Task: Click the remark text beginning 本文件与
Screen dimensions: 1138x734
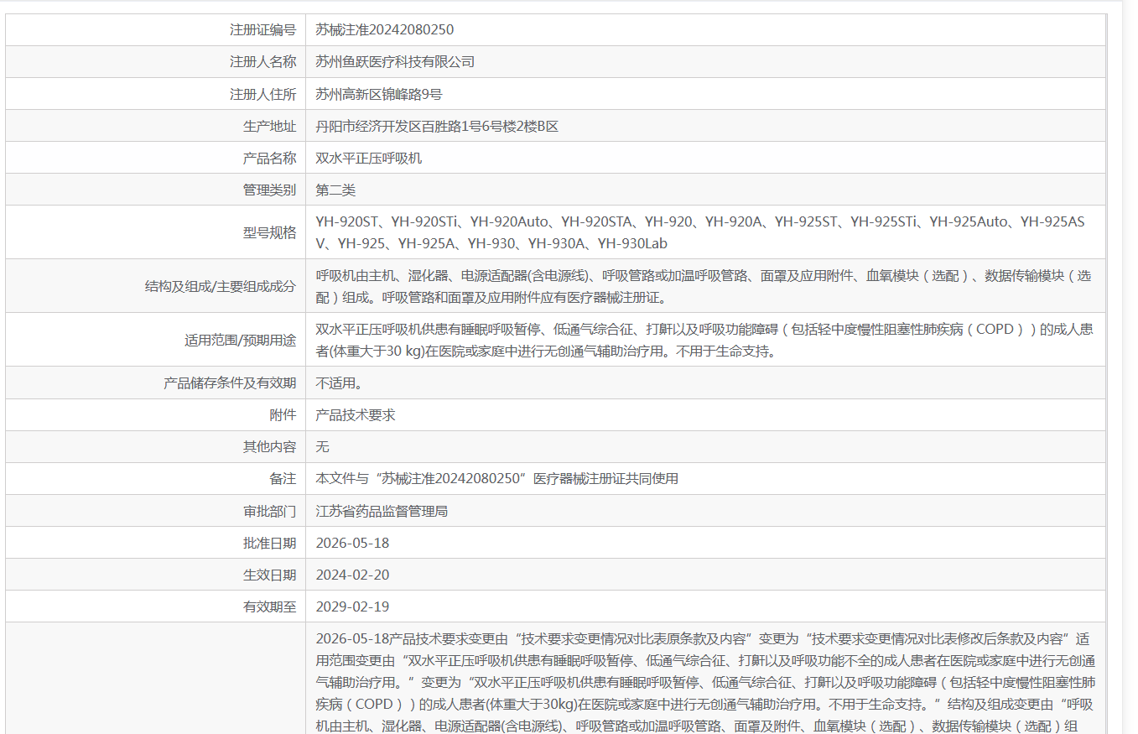Action: 496,478
